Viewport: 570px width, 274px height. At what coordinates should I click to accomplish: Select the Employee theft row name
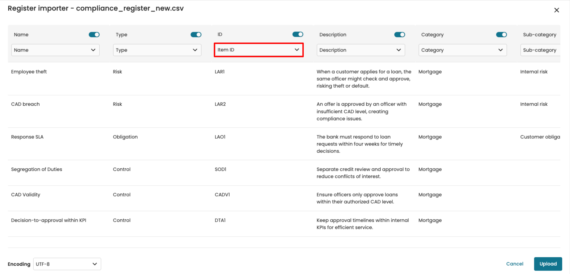[x=29, y=72]
